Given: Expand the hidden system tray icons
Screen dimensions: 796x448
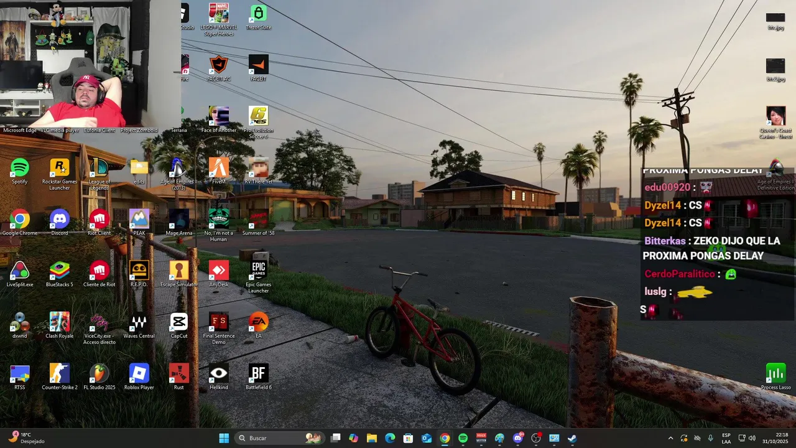Looking at the screenshot, I should [x=670, y=438].
